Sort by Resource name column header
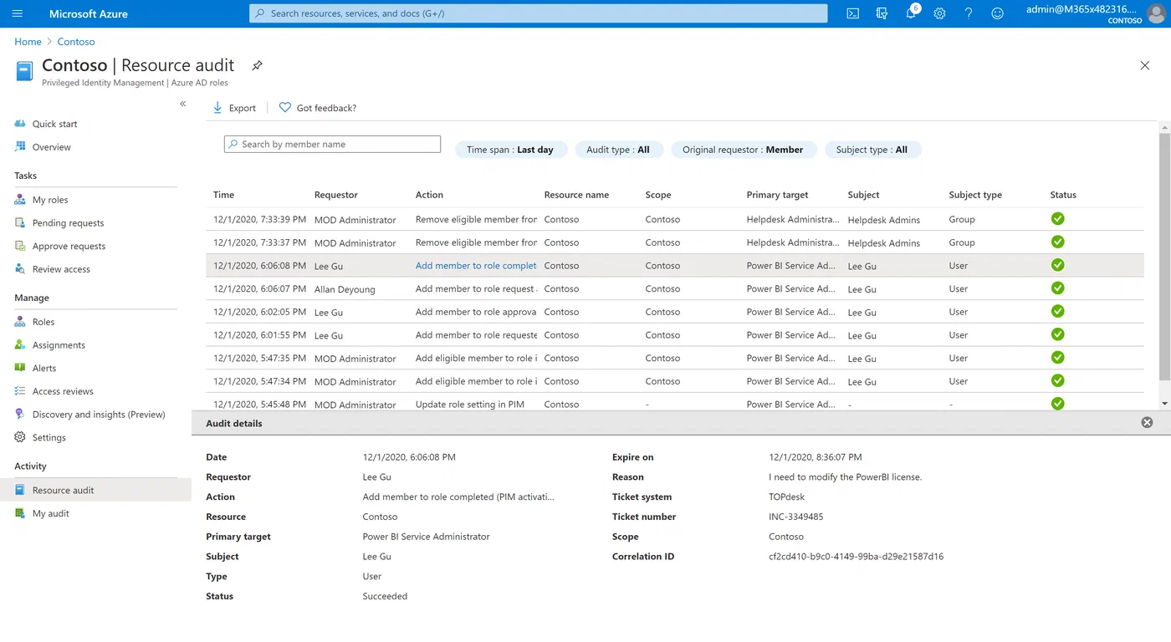 (576, 195)
